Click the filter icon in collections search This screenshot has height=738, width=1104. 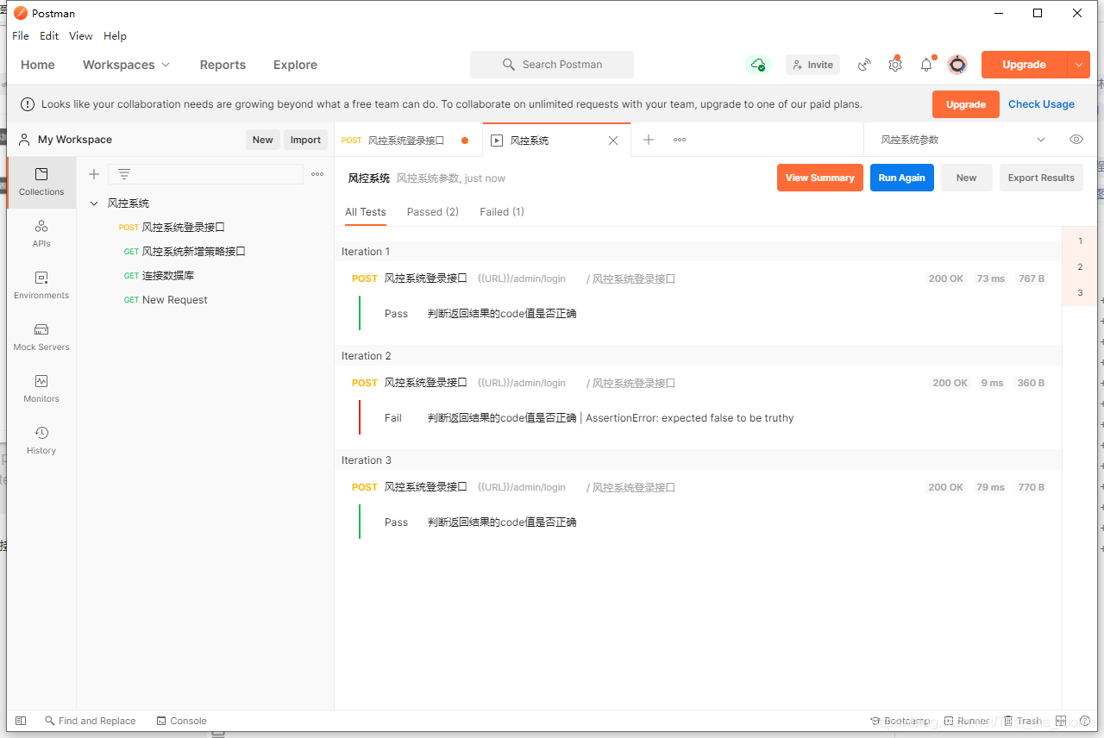[124, 174]
